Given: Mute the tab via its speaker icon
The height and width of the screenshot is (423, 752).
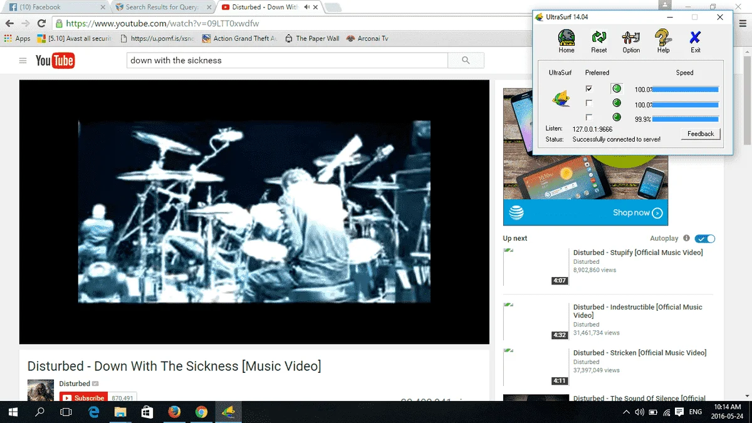Looking at the screenshot, I should click(306, 8).
